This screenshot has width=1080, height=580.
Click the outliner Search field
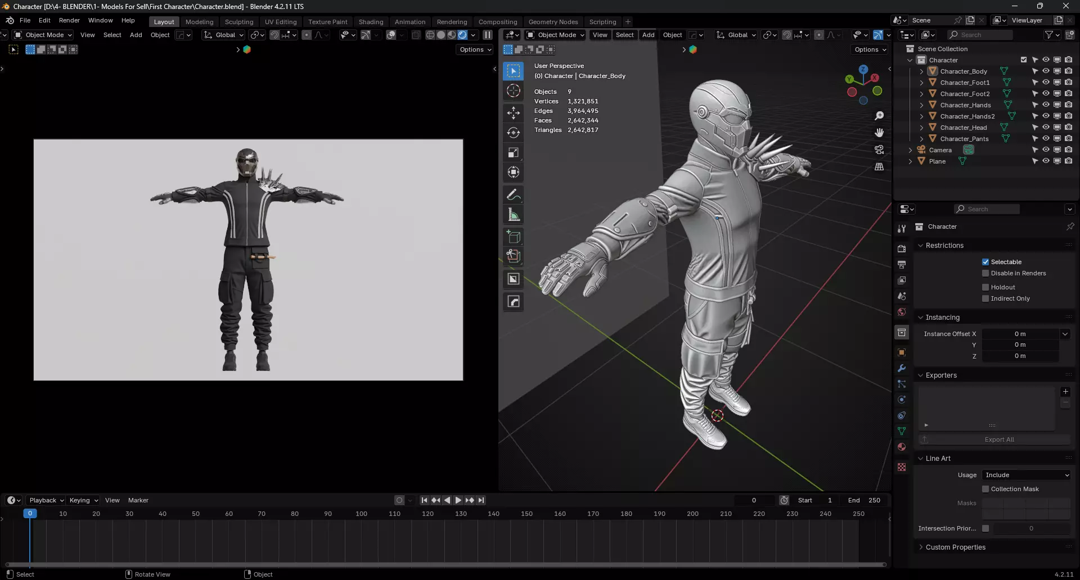click(x=980, y=35)
